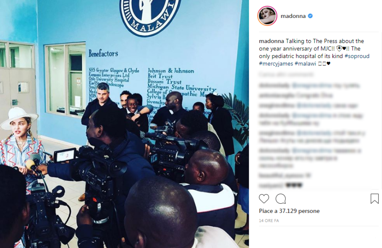The width and height of the screenshot is (382, 248).
Task: Click the blue verified badge beside madonna
Action: coord(310,16)
